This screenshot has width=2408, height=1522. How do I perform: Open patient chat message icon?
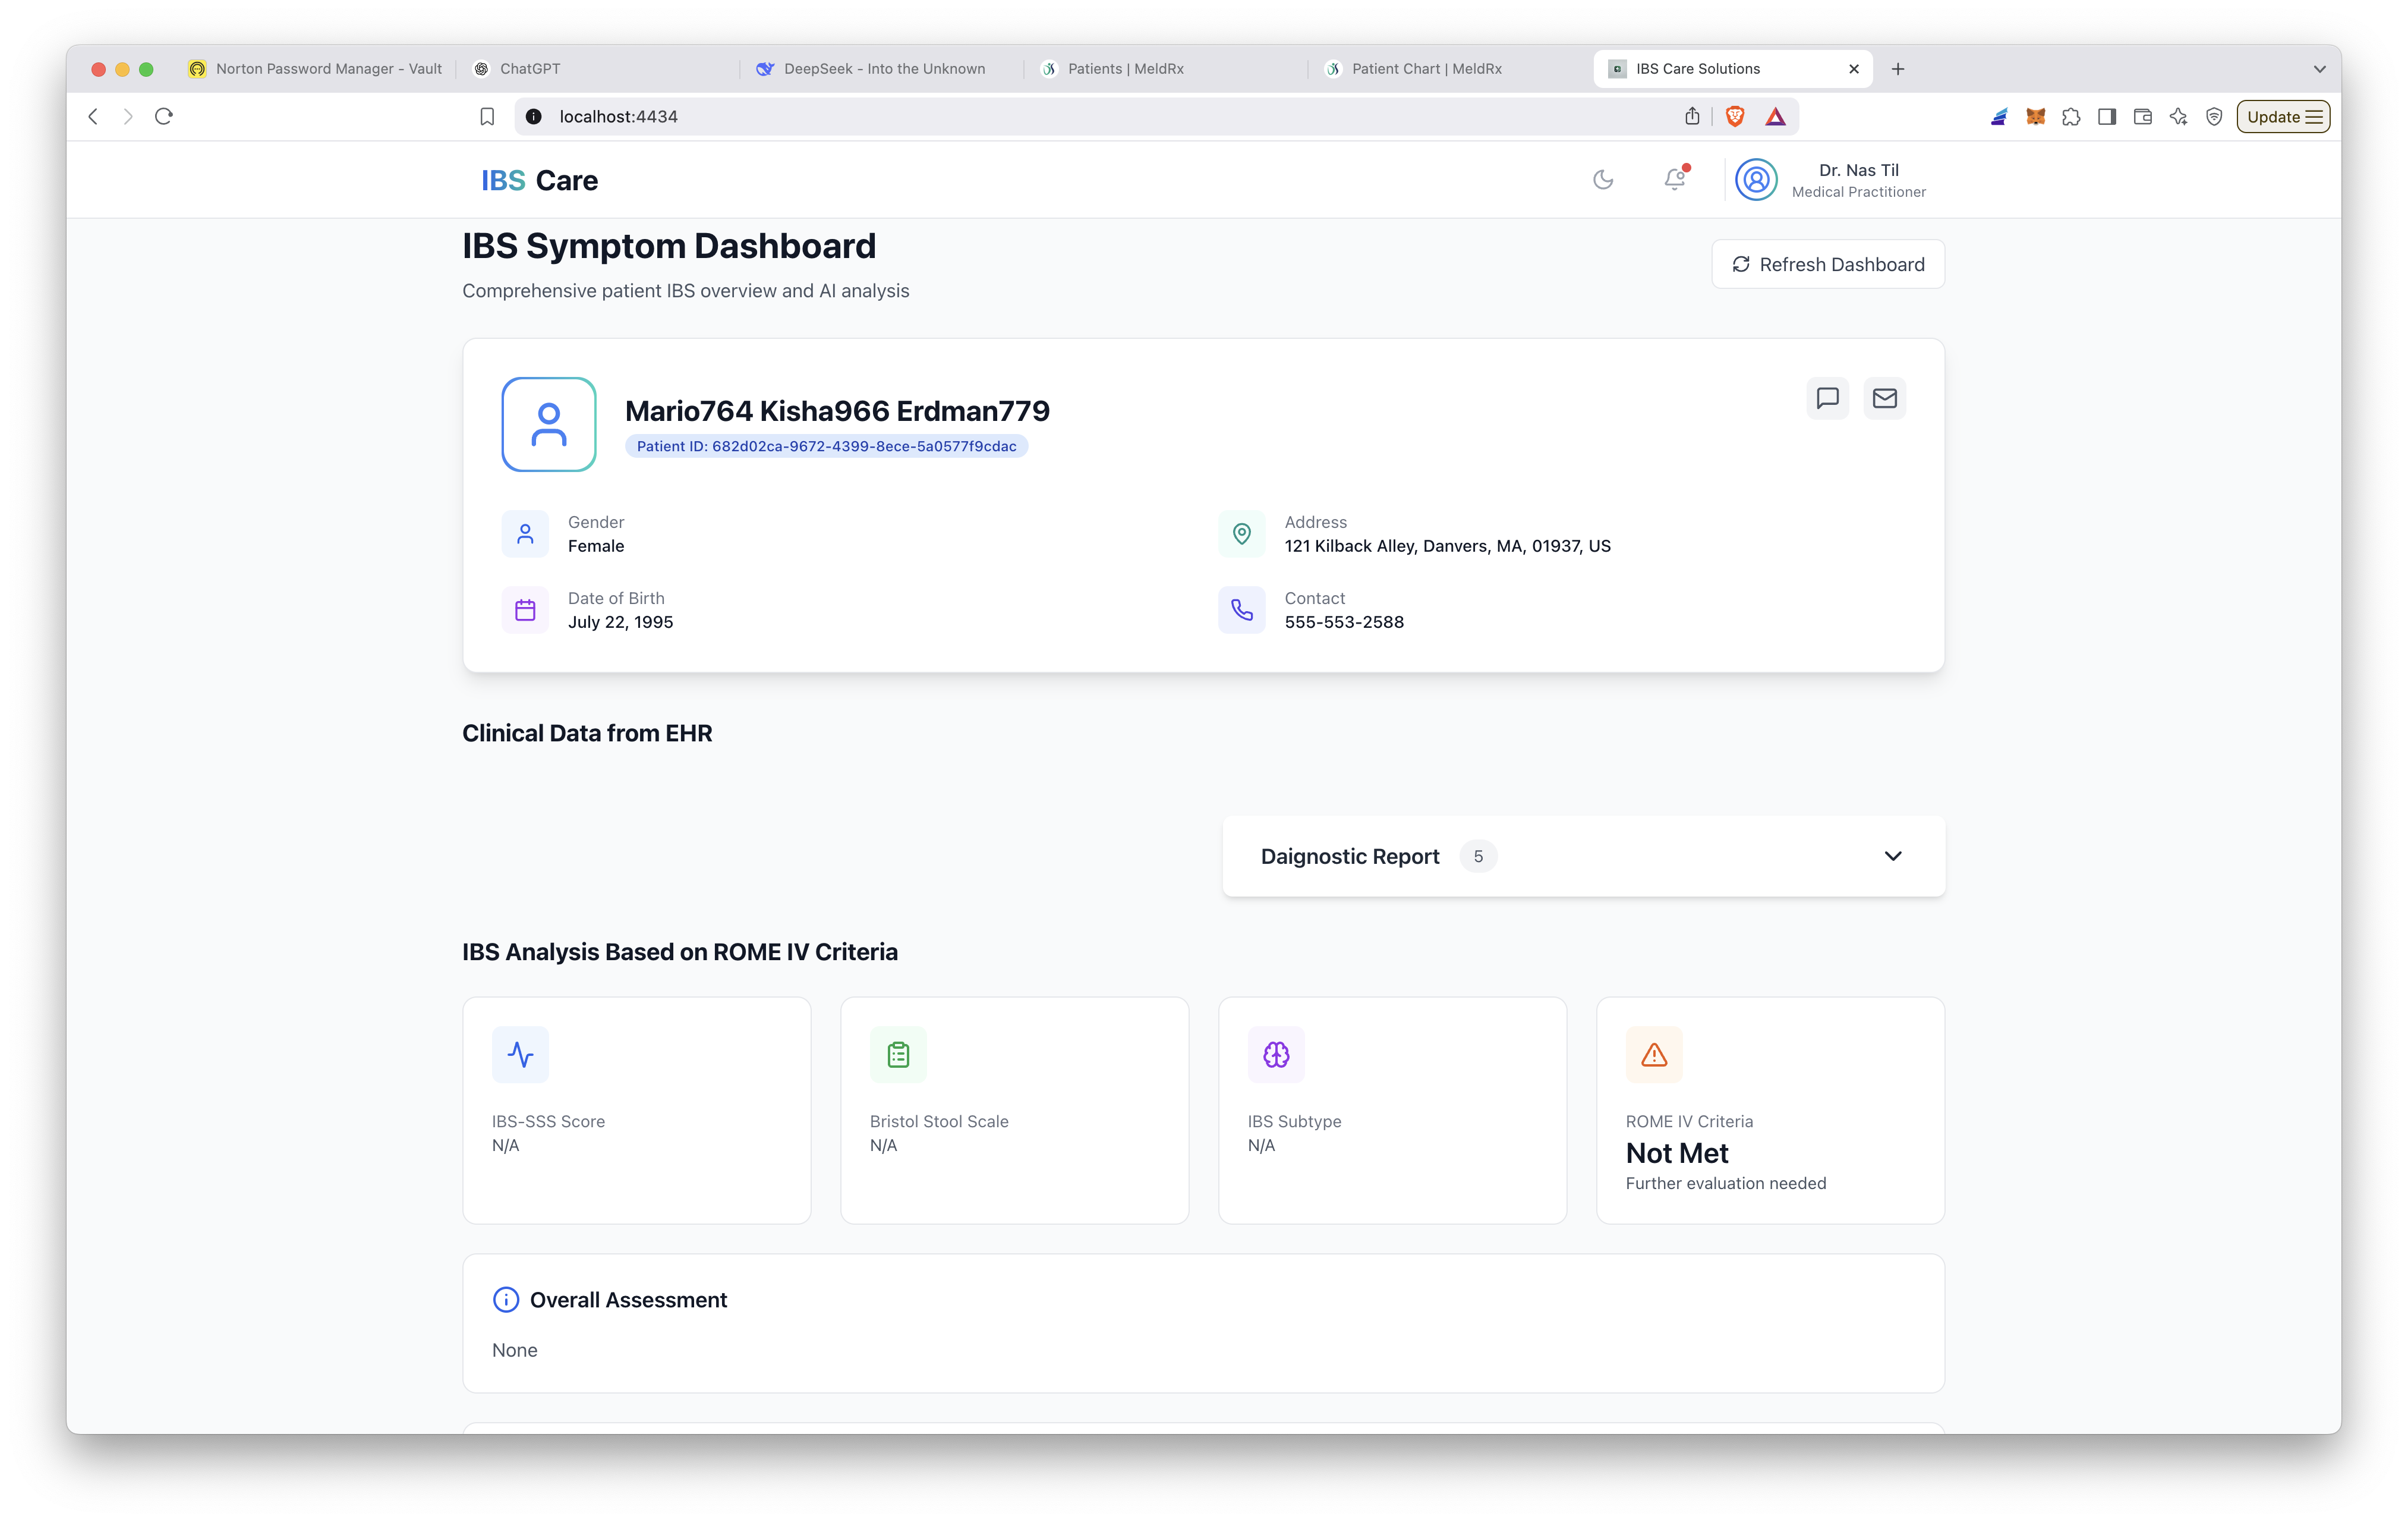(x=1827, y=398)
